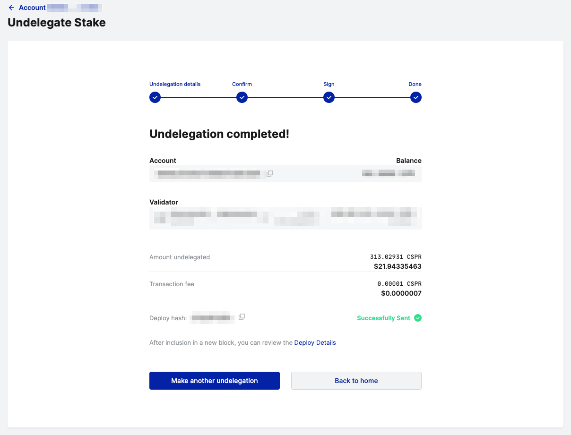Click the Sign step checkmark circle
This screenshot has height=435, width=571.
tap(329, 97)
